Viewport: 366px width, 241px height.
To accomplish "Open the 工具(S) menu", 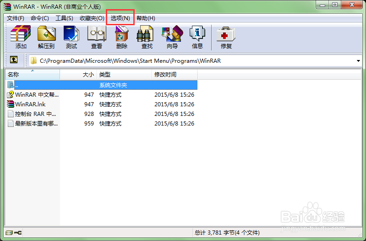I will click(x=64, y=18).
